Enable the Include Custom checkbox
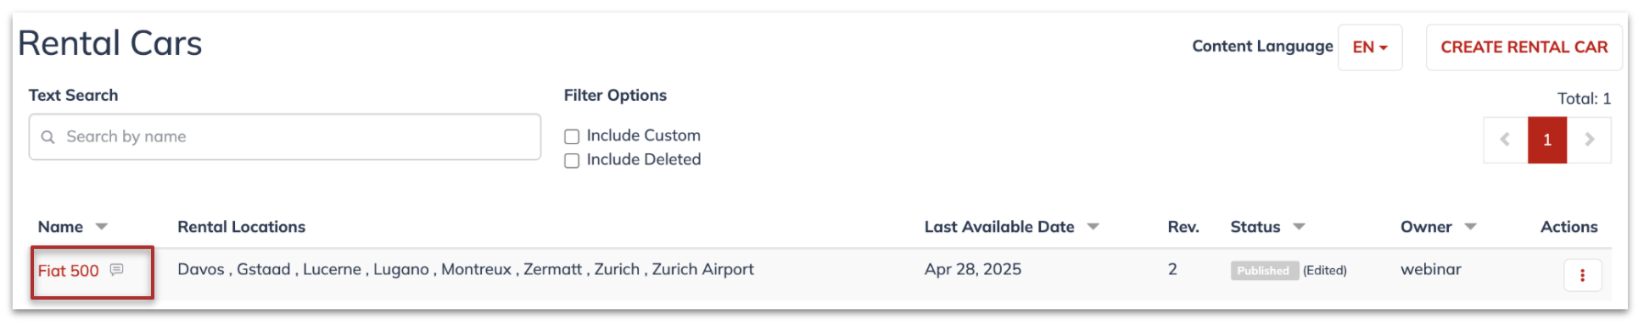The width and height of the screenshot is (1644, 325). click(572, 136)
